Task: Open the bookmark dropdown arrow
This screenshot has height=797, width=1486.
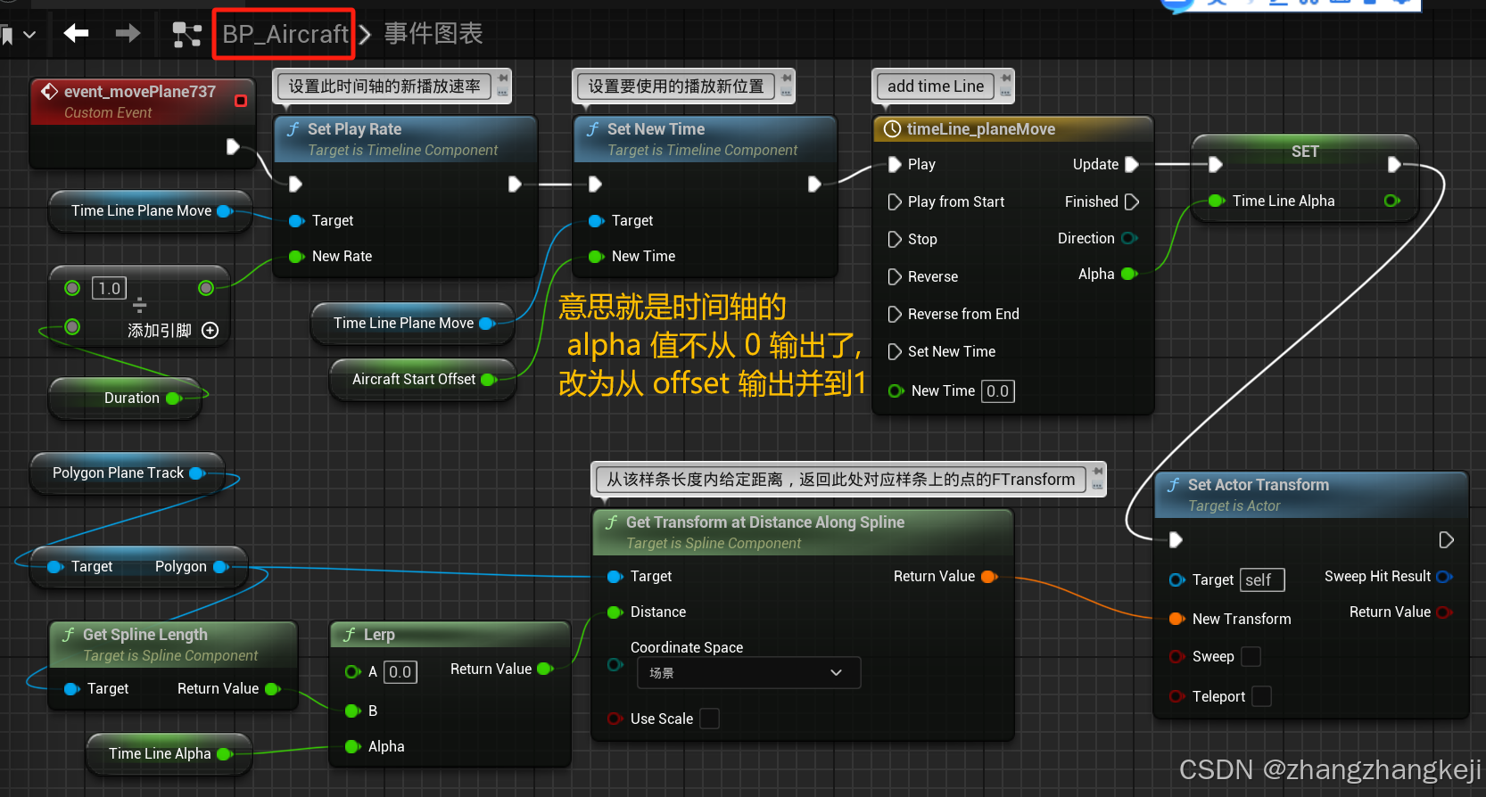Action: 29,35
